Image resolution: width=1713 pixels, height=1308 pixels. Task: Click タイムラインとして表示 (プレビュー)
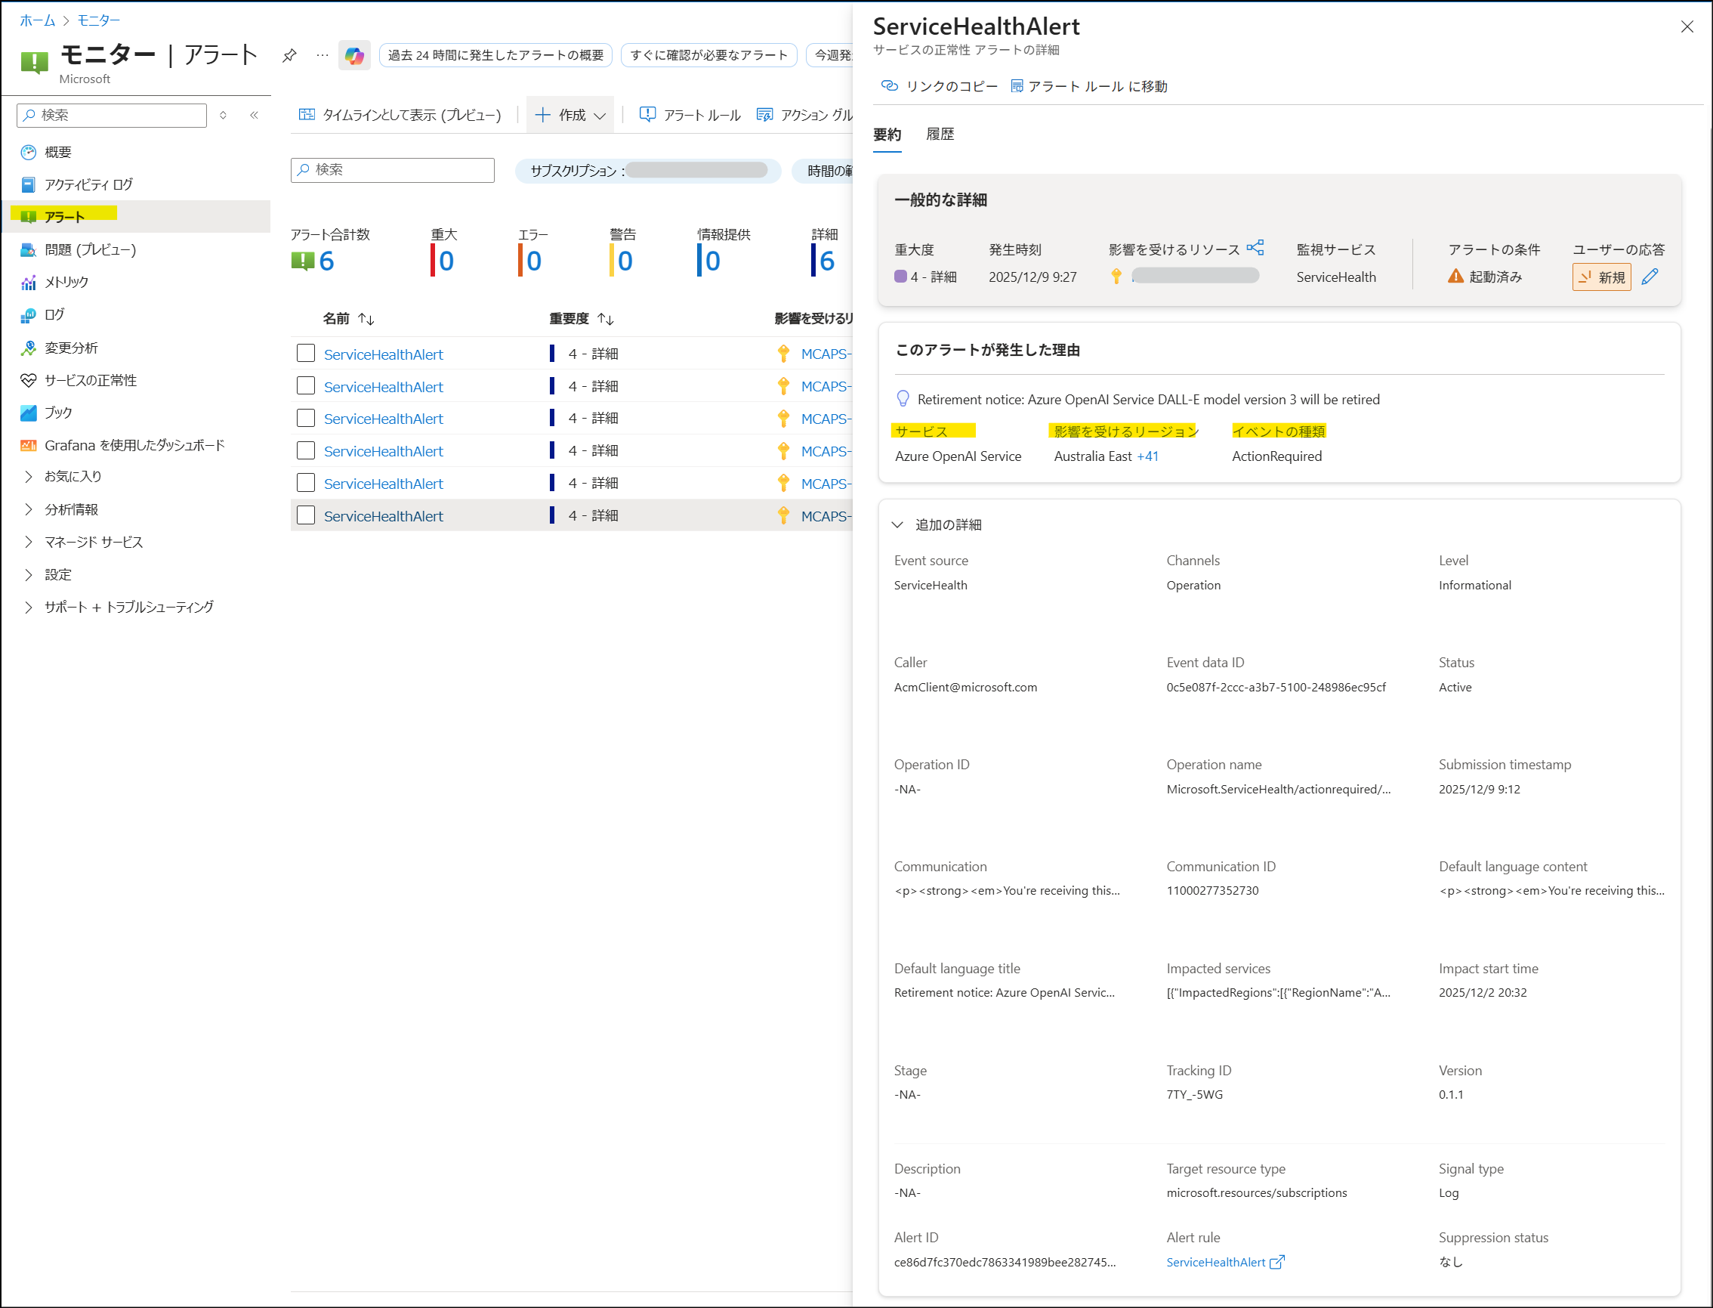coord(400,115)
